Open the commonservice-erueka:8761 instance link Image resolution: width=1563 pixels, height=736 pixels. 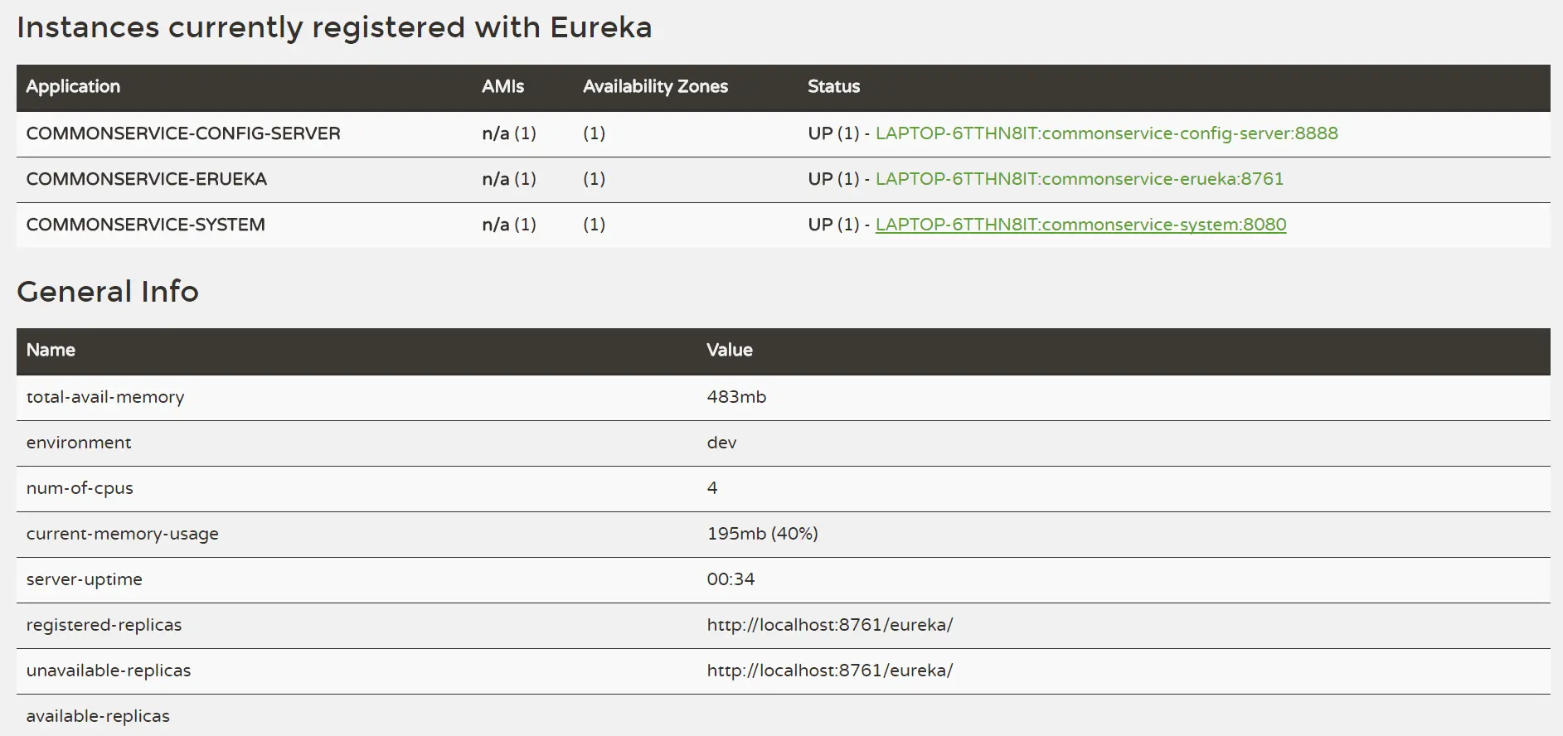pos(1079,179)
